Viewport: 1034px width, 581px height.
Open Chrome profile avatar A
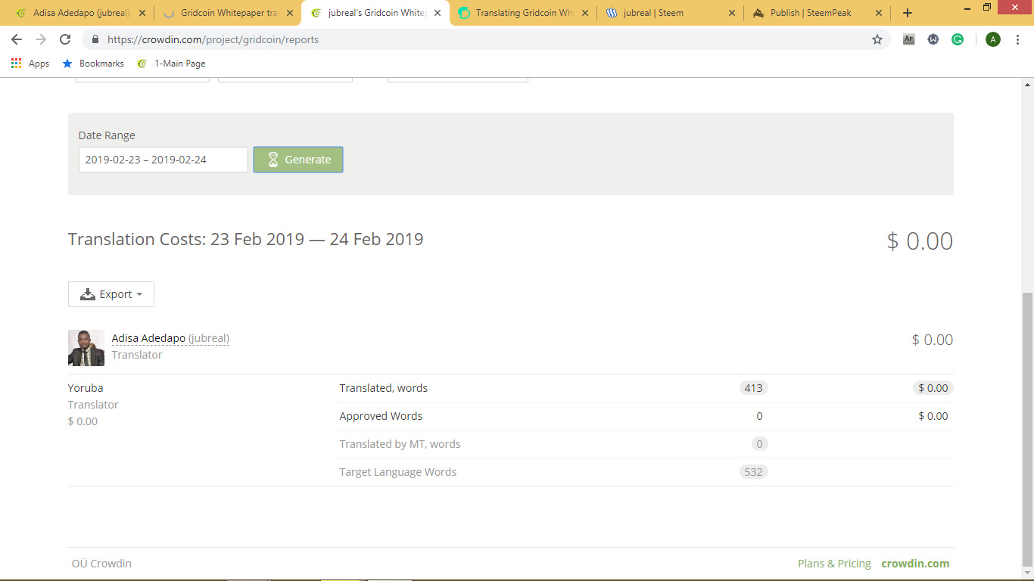(x=993, y=39)
